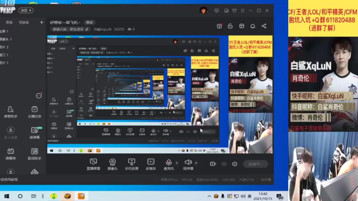Click the gift box icon with red dot
This screenshot has height=201, width=358.
tap(219, 26)
